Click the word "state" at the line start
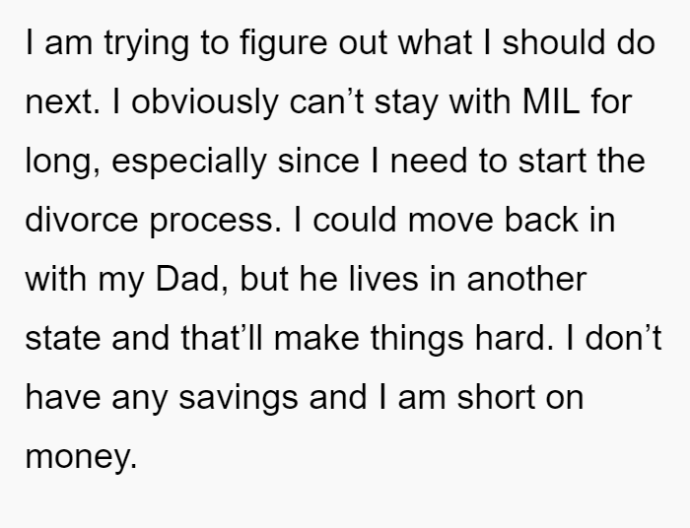 tap(62, 339)
